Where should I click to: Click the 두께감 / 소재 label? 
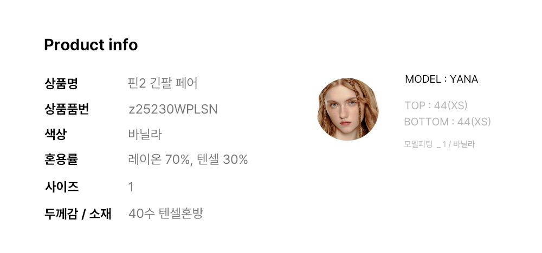(x=78, y=214)
